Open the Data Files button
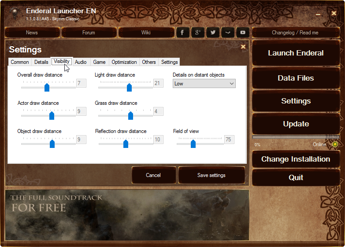 tap(296, 78)
